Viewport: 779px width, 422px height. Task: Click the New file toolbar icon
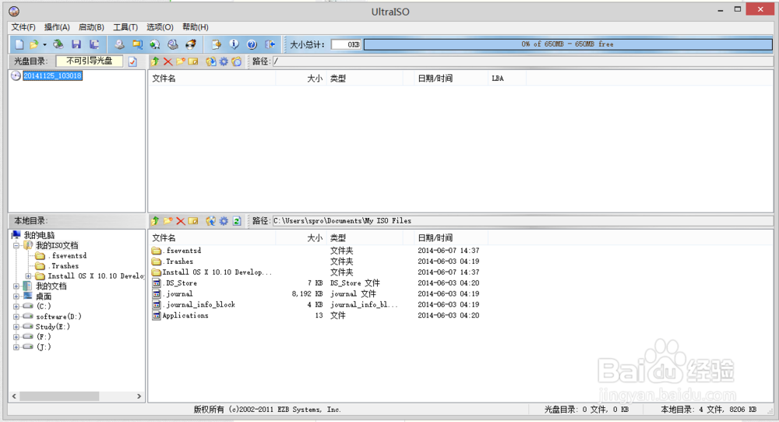(19, 44)
